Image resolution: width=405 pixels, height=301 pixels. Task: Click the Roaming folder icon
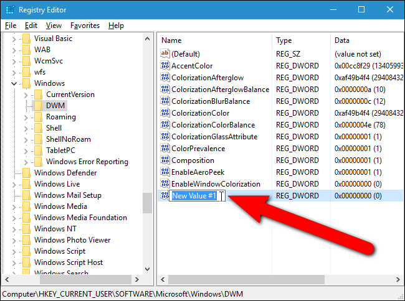[38, 117]
